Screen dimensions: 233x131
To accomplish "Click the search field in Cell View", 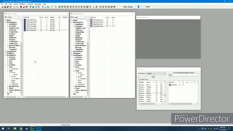I will pos(183,75).
